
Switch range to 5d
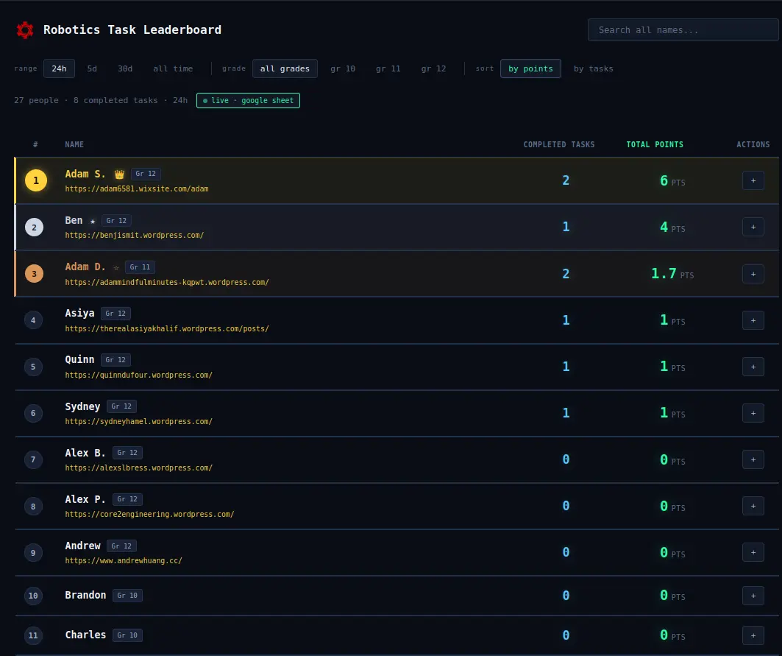(92, 68)
